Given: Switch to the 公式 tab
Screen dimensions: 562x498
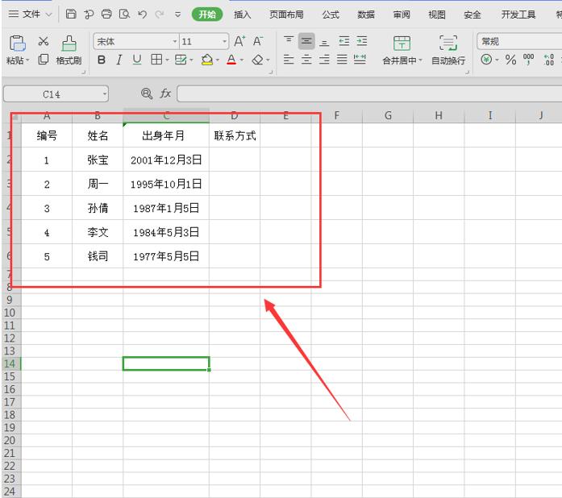Looking at the screenshot, I should pos(331,15).
